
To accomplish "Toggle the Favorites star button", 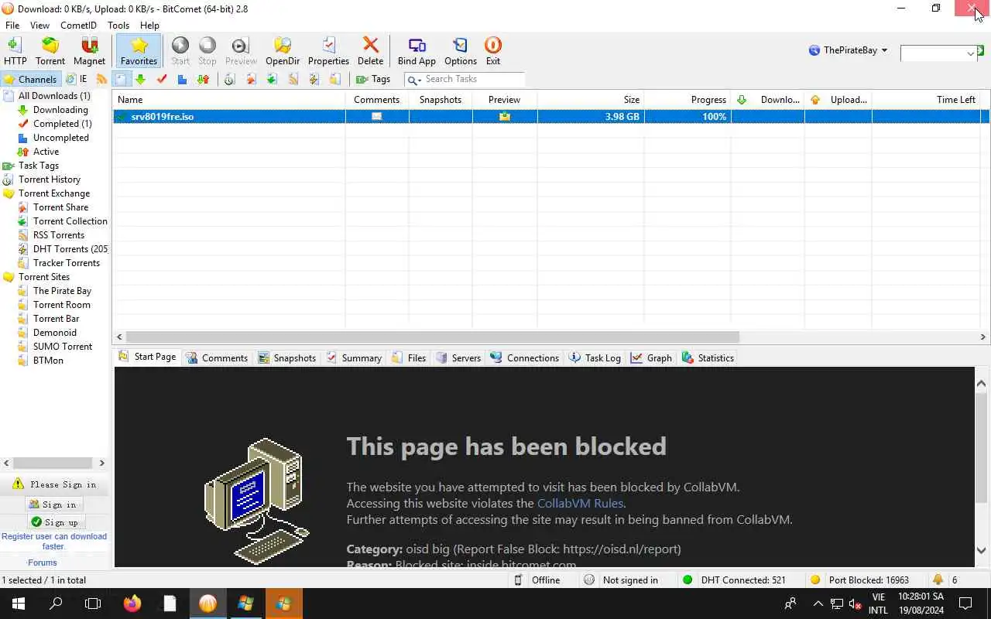I will (139, 51).
